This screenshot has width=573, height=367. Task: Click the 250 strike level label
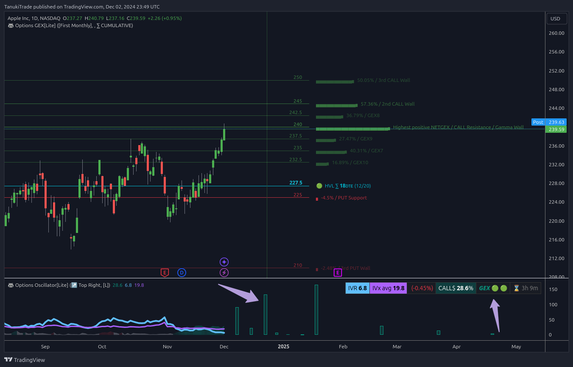298,77
